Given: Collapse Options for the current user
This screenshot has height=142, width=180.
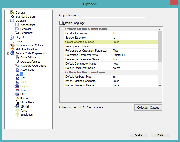Looking at the screenshot, I should click(x=62, y=72).
